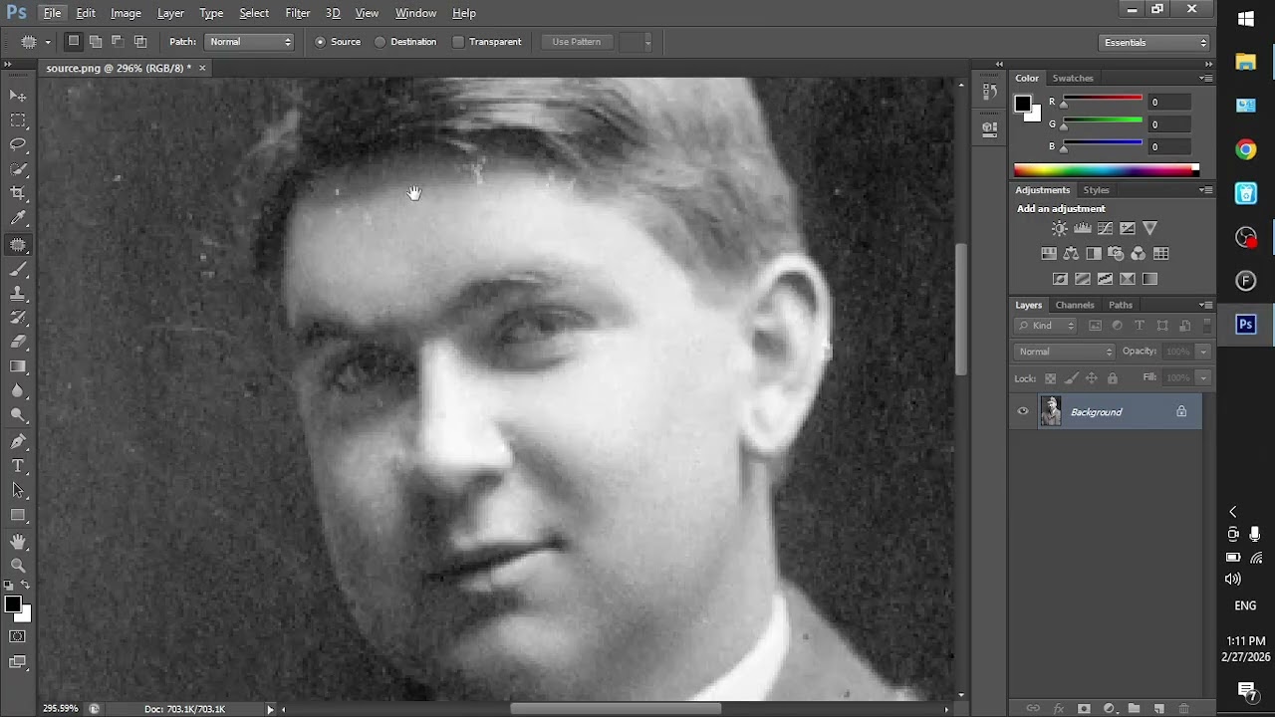This screenshot has width=1275, height=717.
Task: Toggle lock all padlock in Lock row
Action: [x=1113, y=378]
